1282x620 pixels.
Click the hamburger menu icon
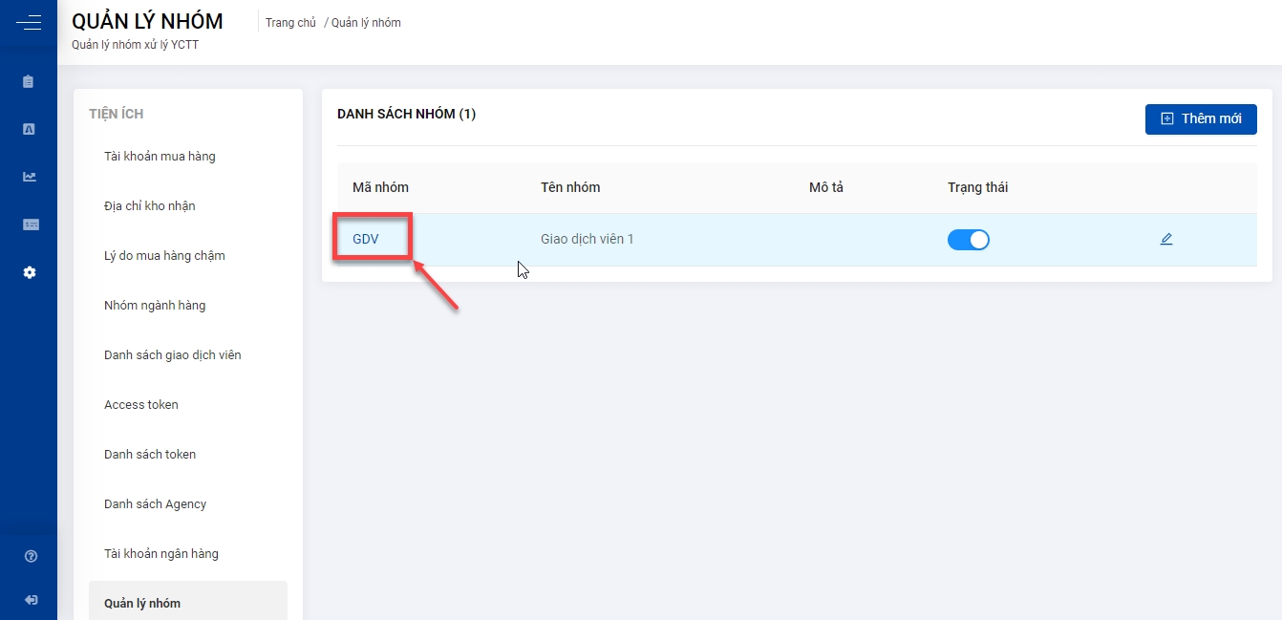pos(29,23)
